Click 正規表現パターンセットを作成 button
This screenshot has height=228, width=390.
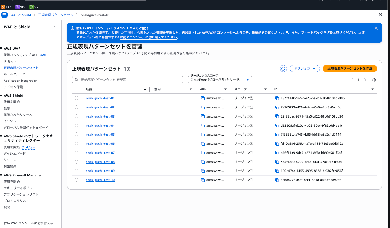[x=349, y=69]
